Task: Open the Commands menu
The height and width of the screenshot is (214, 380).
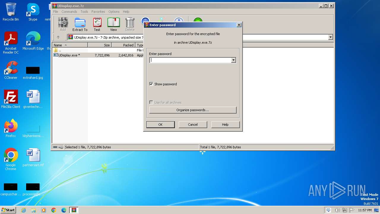Action: click(69, 12)
